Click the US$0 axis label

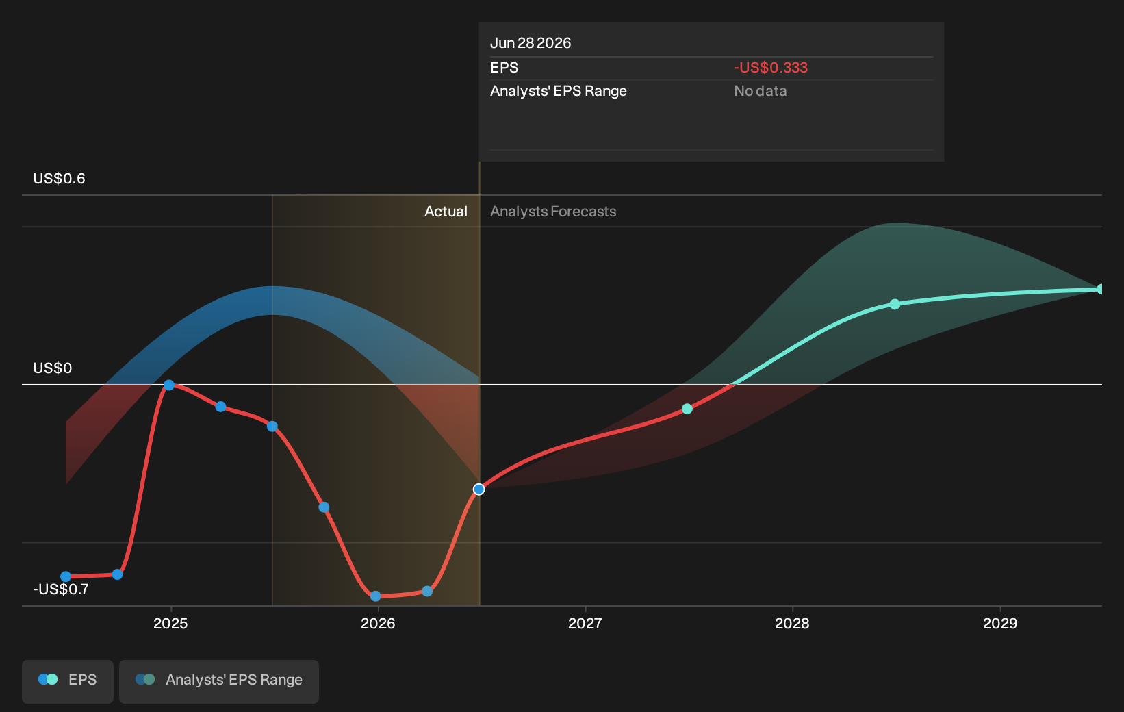[x=53, y=368]
